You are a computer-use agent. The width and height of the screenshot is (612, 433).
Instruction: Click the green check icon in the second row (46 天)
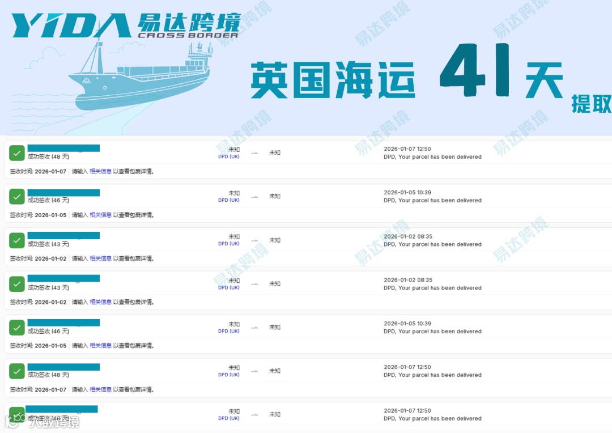pyautogui.click(x=17, y=197)
